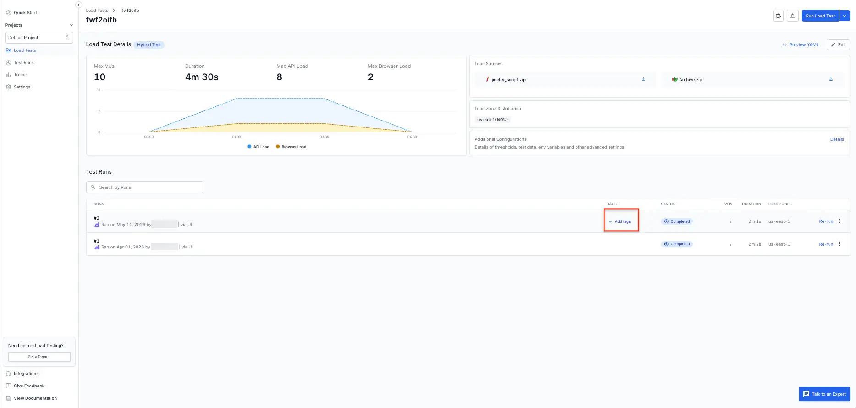
Task: Click the search magnifier icon
Action: click(x=93, y=187)
